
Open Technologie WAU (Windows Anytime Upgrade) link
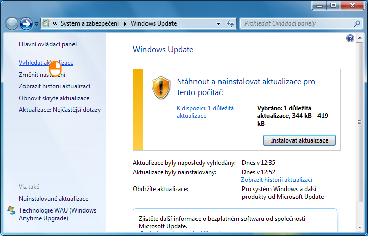[x=58, y=214]
